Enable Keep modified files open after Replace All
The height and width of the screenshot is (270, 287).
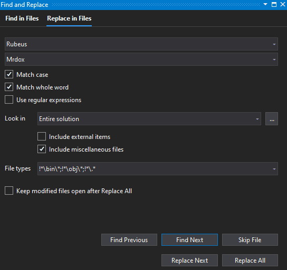click(9, 191)
